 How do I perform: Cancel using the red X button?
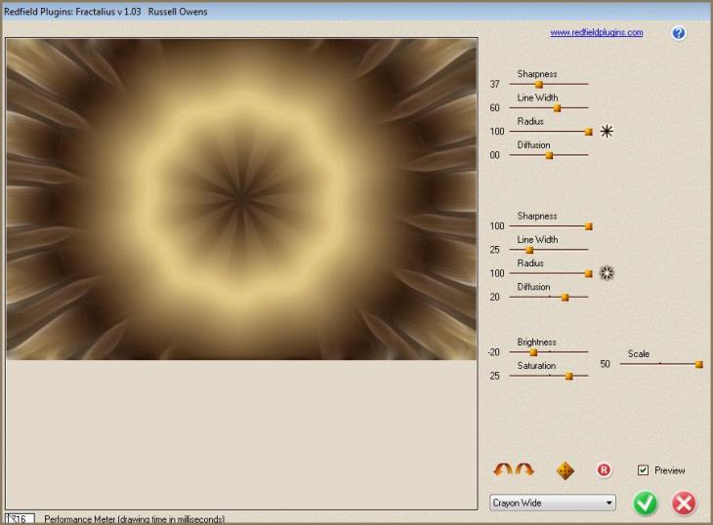point(684,504)
